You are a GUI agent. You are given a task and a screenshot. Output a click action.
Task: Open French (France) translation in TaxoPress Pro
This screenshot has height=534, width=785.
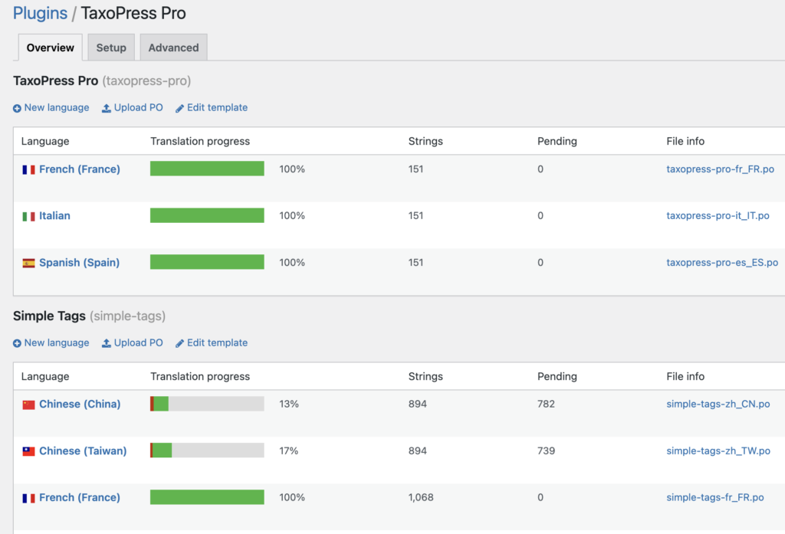click(80, 169)
